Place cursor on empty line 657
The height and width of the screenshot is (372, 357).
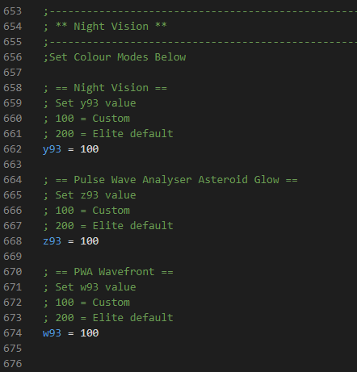[x=188, y=73]
